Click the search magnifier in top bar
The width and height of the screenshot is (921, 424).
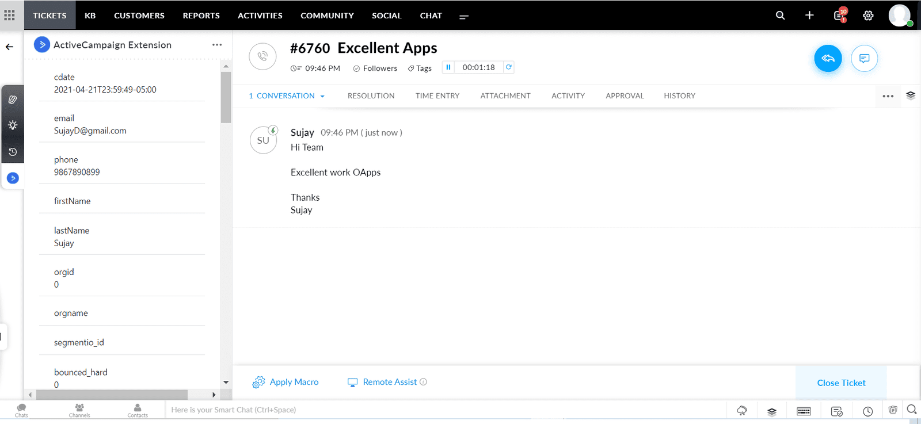[780, 16]
